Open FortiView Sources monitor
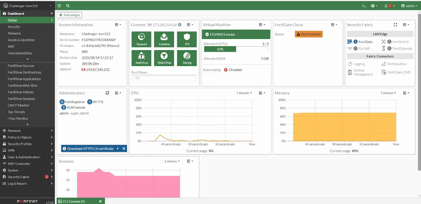 pyautogui.click(x=27, y=66)
